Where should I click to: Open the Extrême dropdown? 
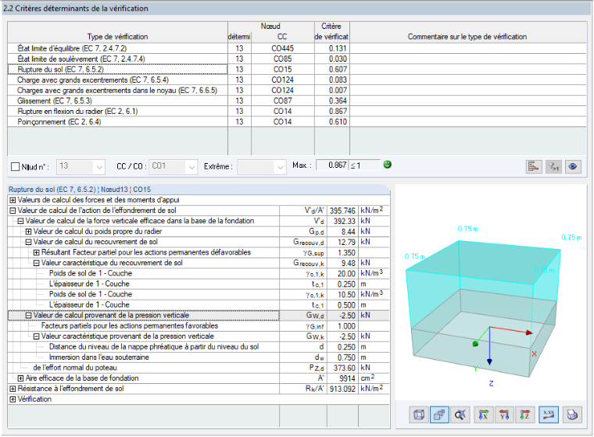pos(261,166)
